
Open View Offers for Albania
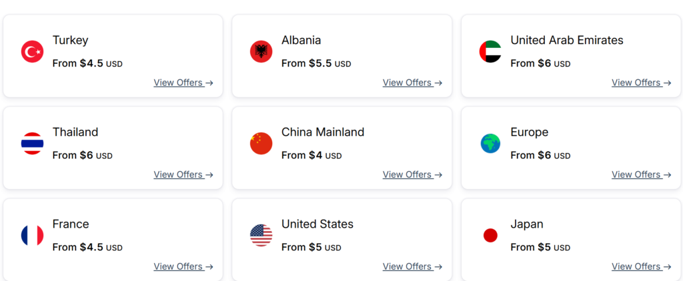click(412, 83)
